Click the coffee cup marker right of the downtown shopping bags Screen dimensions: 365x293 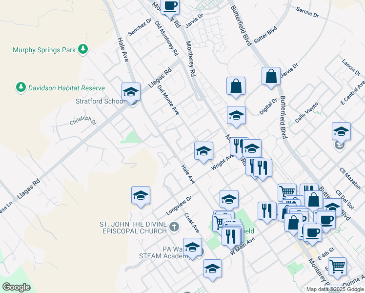point(326,220)
